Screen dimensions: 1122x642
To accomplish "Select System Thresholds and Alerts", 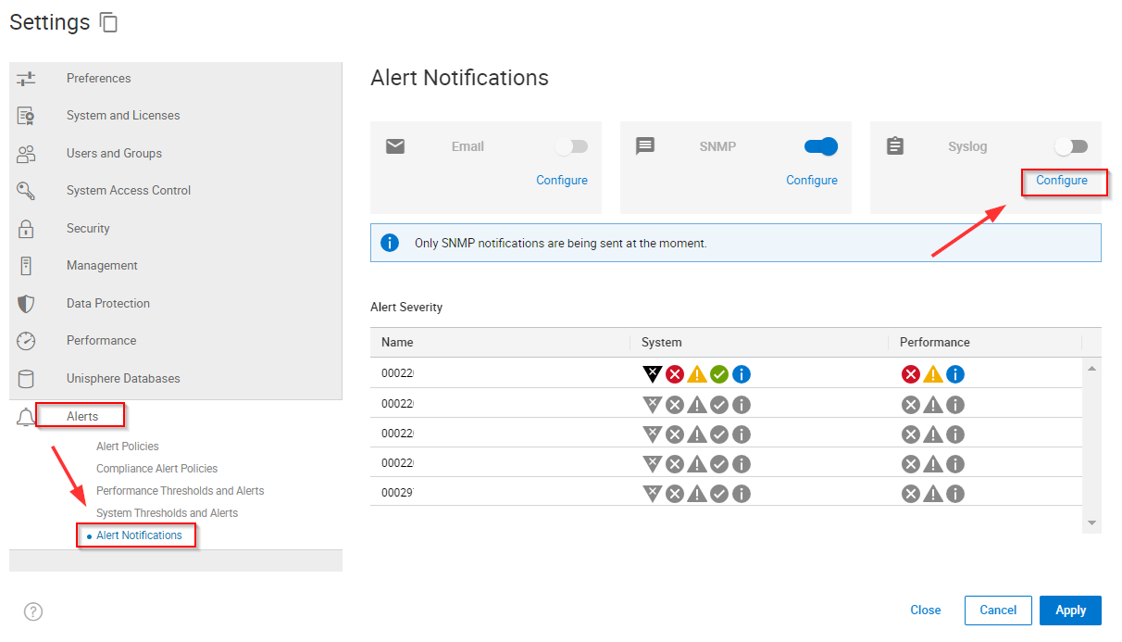I will [x=167, y=513].
